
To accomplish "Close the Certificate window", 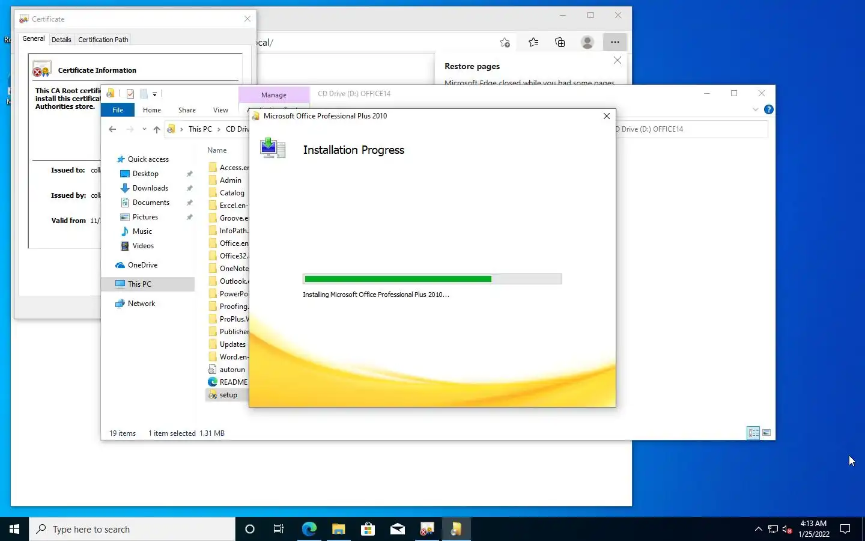I will [247, 19].
